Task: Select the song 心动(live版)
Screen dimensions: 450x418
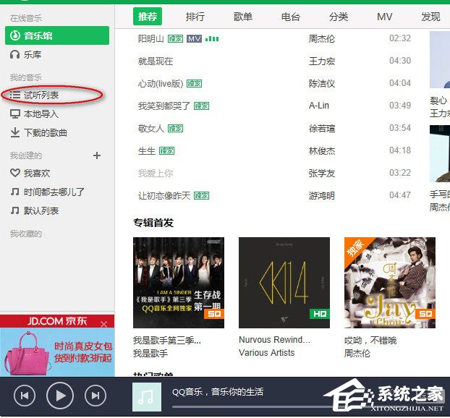Action: pos(161,83)
